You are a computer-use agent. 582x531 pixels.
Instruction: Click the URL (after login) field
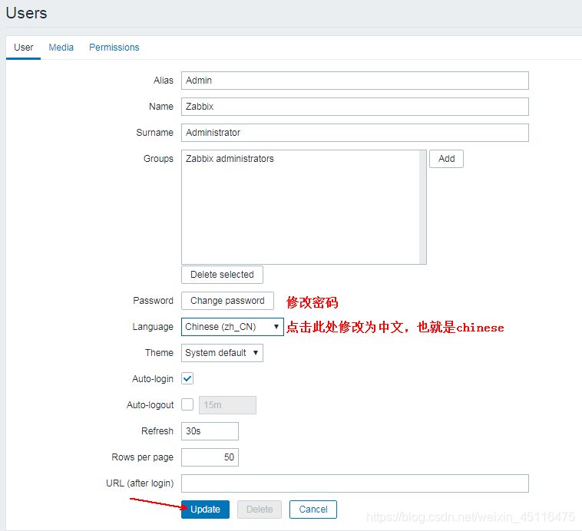[x=355, y=483]
